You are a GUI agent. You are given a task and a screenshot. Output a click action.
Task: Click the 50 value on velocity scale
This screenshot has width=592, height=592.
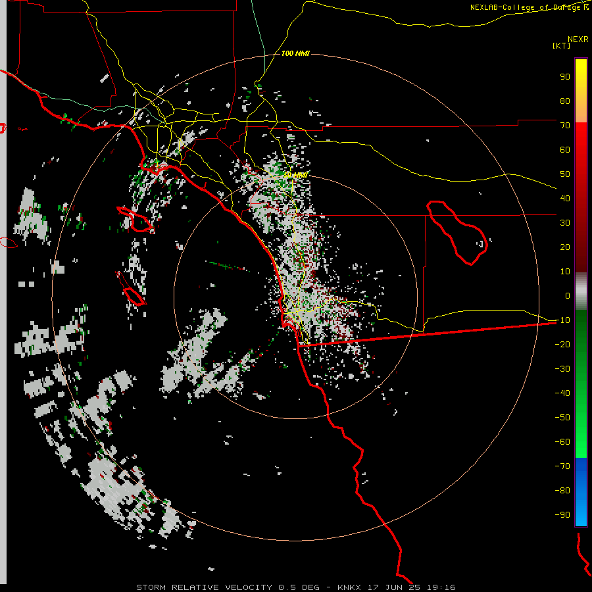[x=565, y=174]
